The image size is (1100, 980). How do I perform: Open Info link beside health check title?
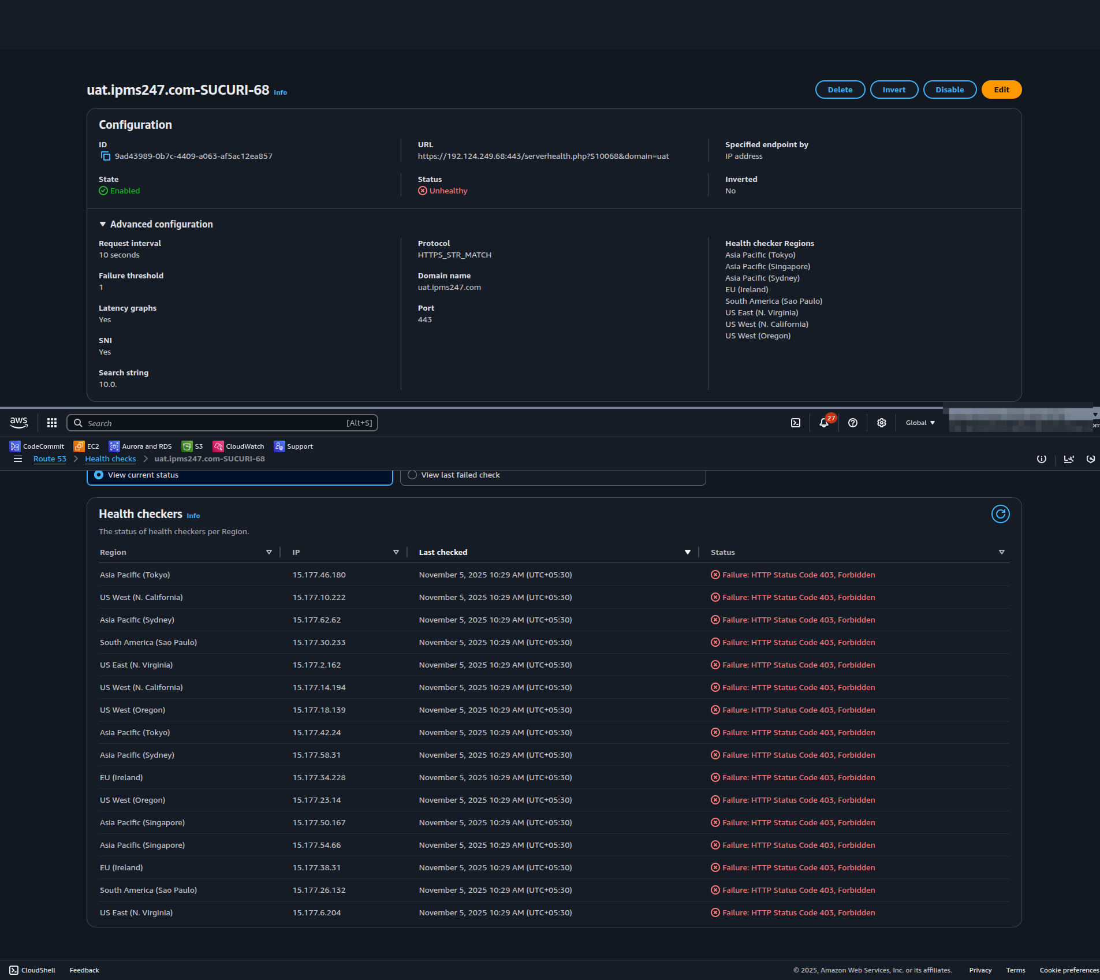pos(280,92)
